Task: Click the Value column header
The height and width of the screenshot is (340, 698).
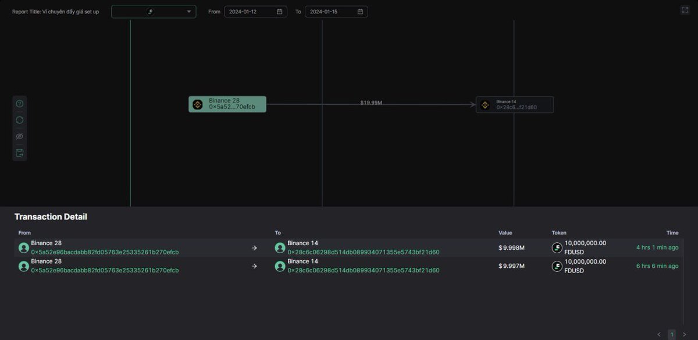Action: coord(505,232)
